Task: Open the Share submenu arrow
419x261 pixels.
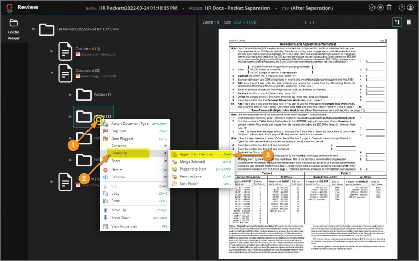Action: click(x=166, y=161)
